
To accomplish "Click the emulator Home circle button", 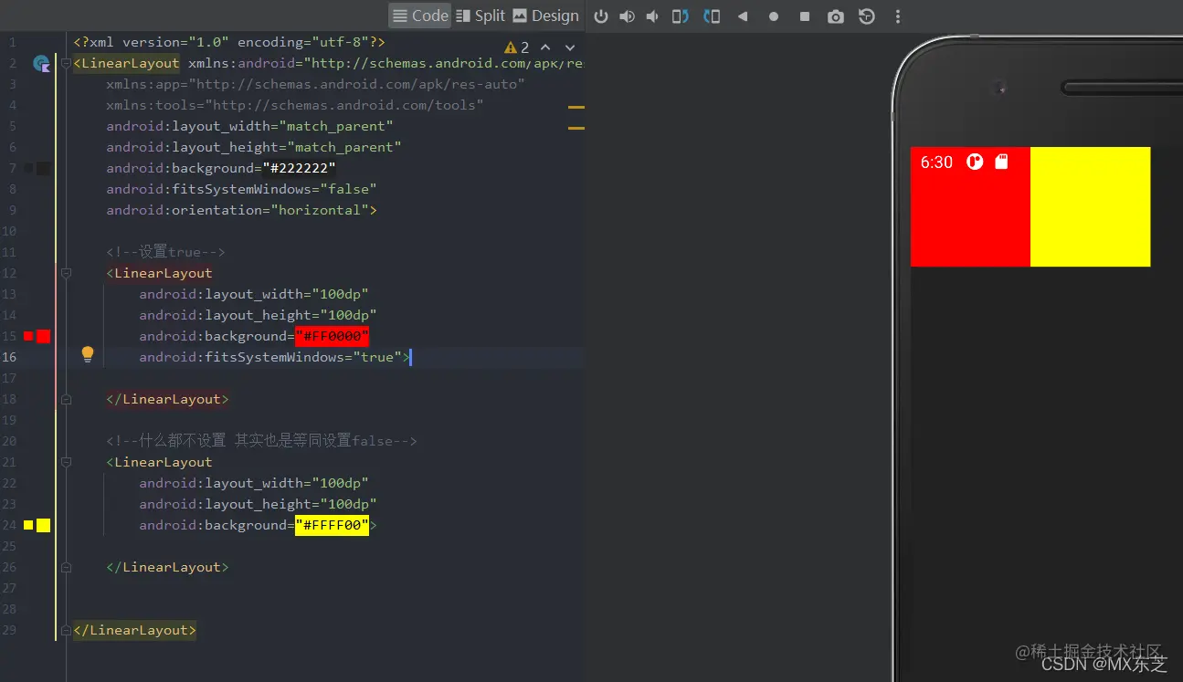I will (x=774, y=16).
